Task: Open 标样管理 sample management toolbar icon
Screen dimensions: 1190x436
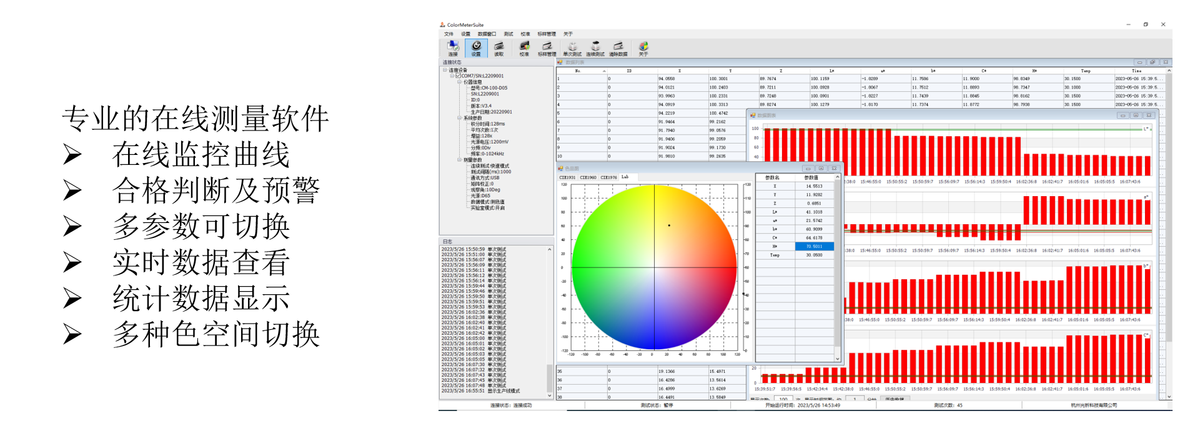Action: pyautogui.click(x=547, y=48)
